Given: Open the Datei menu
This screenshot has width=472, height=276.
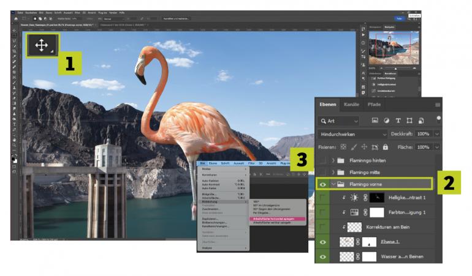Looking at the screenshot, I should coord(20,13).
